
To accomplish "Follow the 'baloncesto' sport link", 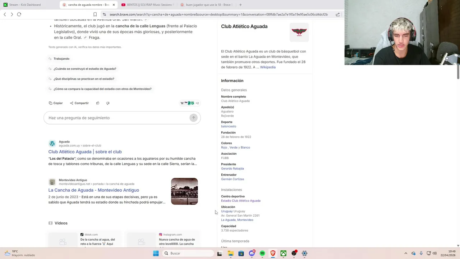I will point(229,126).
